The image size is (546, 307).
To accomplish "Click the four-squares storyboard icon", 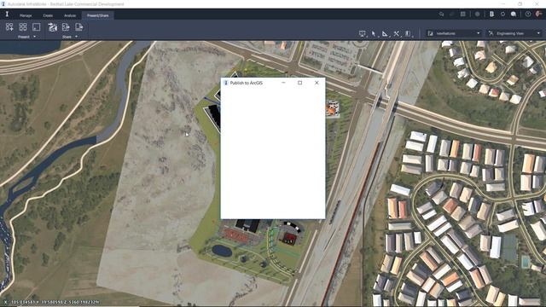I will [23, 27].
